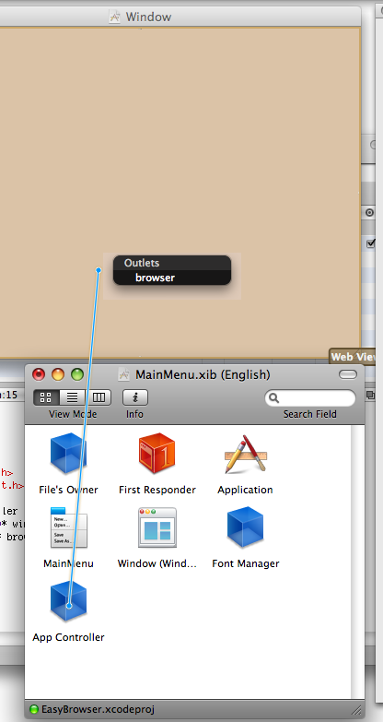Close the MainMenu.xib window
383x722 pixels.
(x=39, y=374)
